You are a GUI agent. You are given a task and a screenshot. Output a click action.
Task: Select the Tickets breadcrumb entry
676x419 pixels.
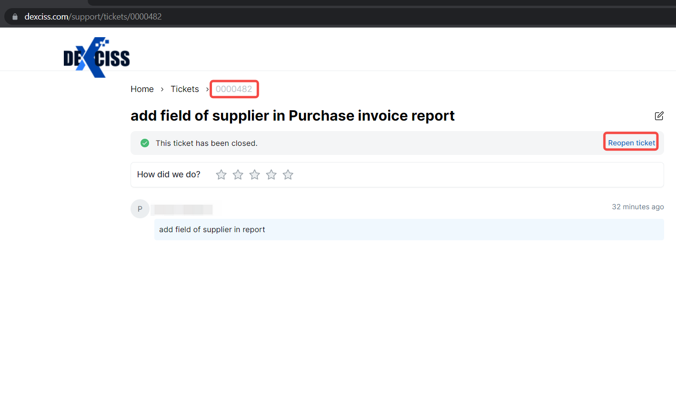tap(185, 89)
